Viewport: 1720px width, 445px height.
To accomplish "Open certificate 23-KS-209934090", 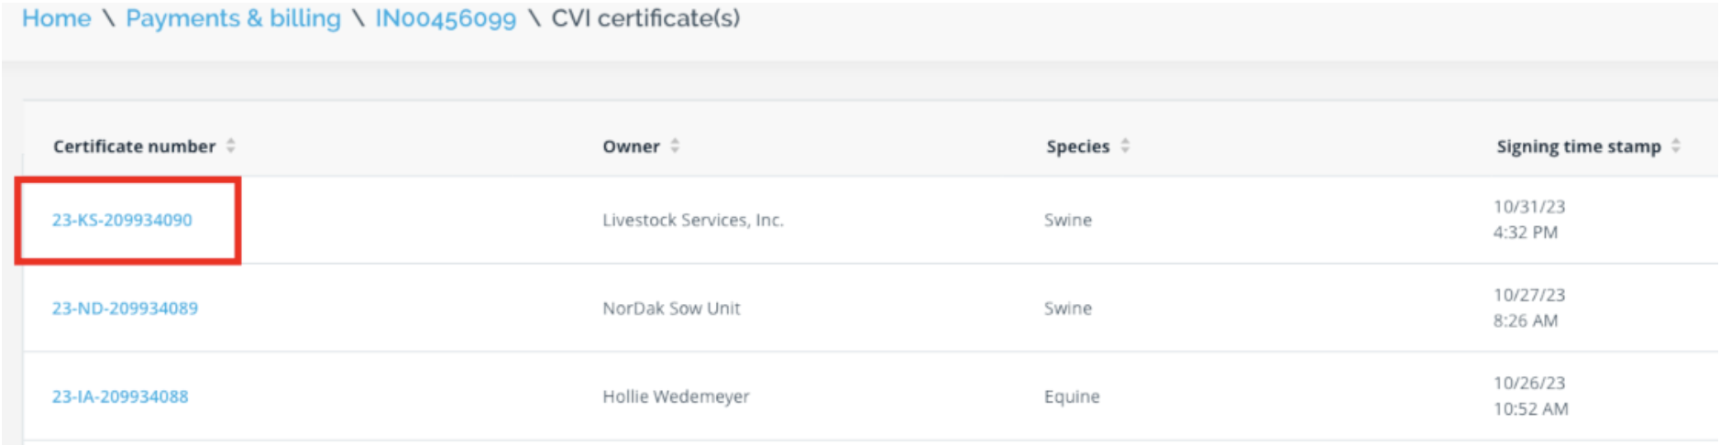I will coord(122,220).
